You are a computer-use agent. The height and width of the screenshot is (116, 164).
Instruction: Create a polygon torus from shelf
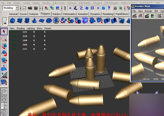point(49,21)
